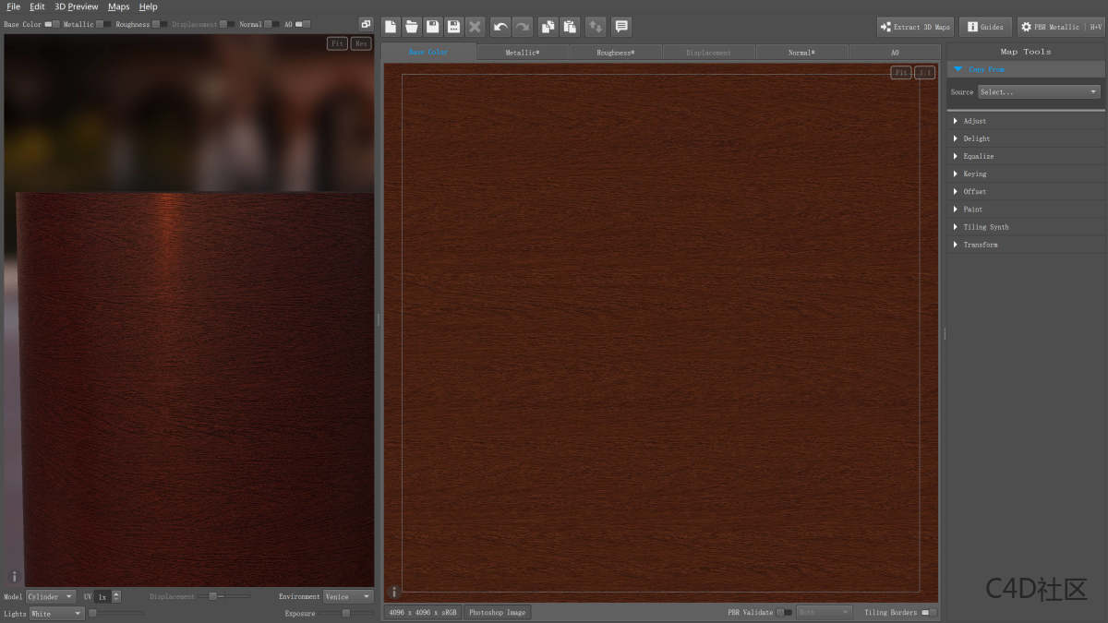
Task: Click the Open folder icon
Action: pos(412,27)
